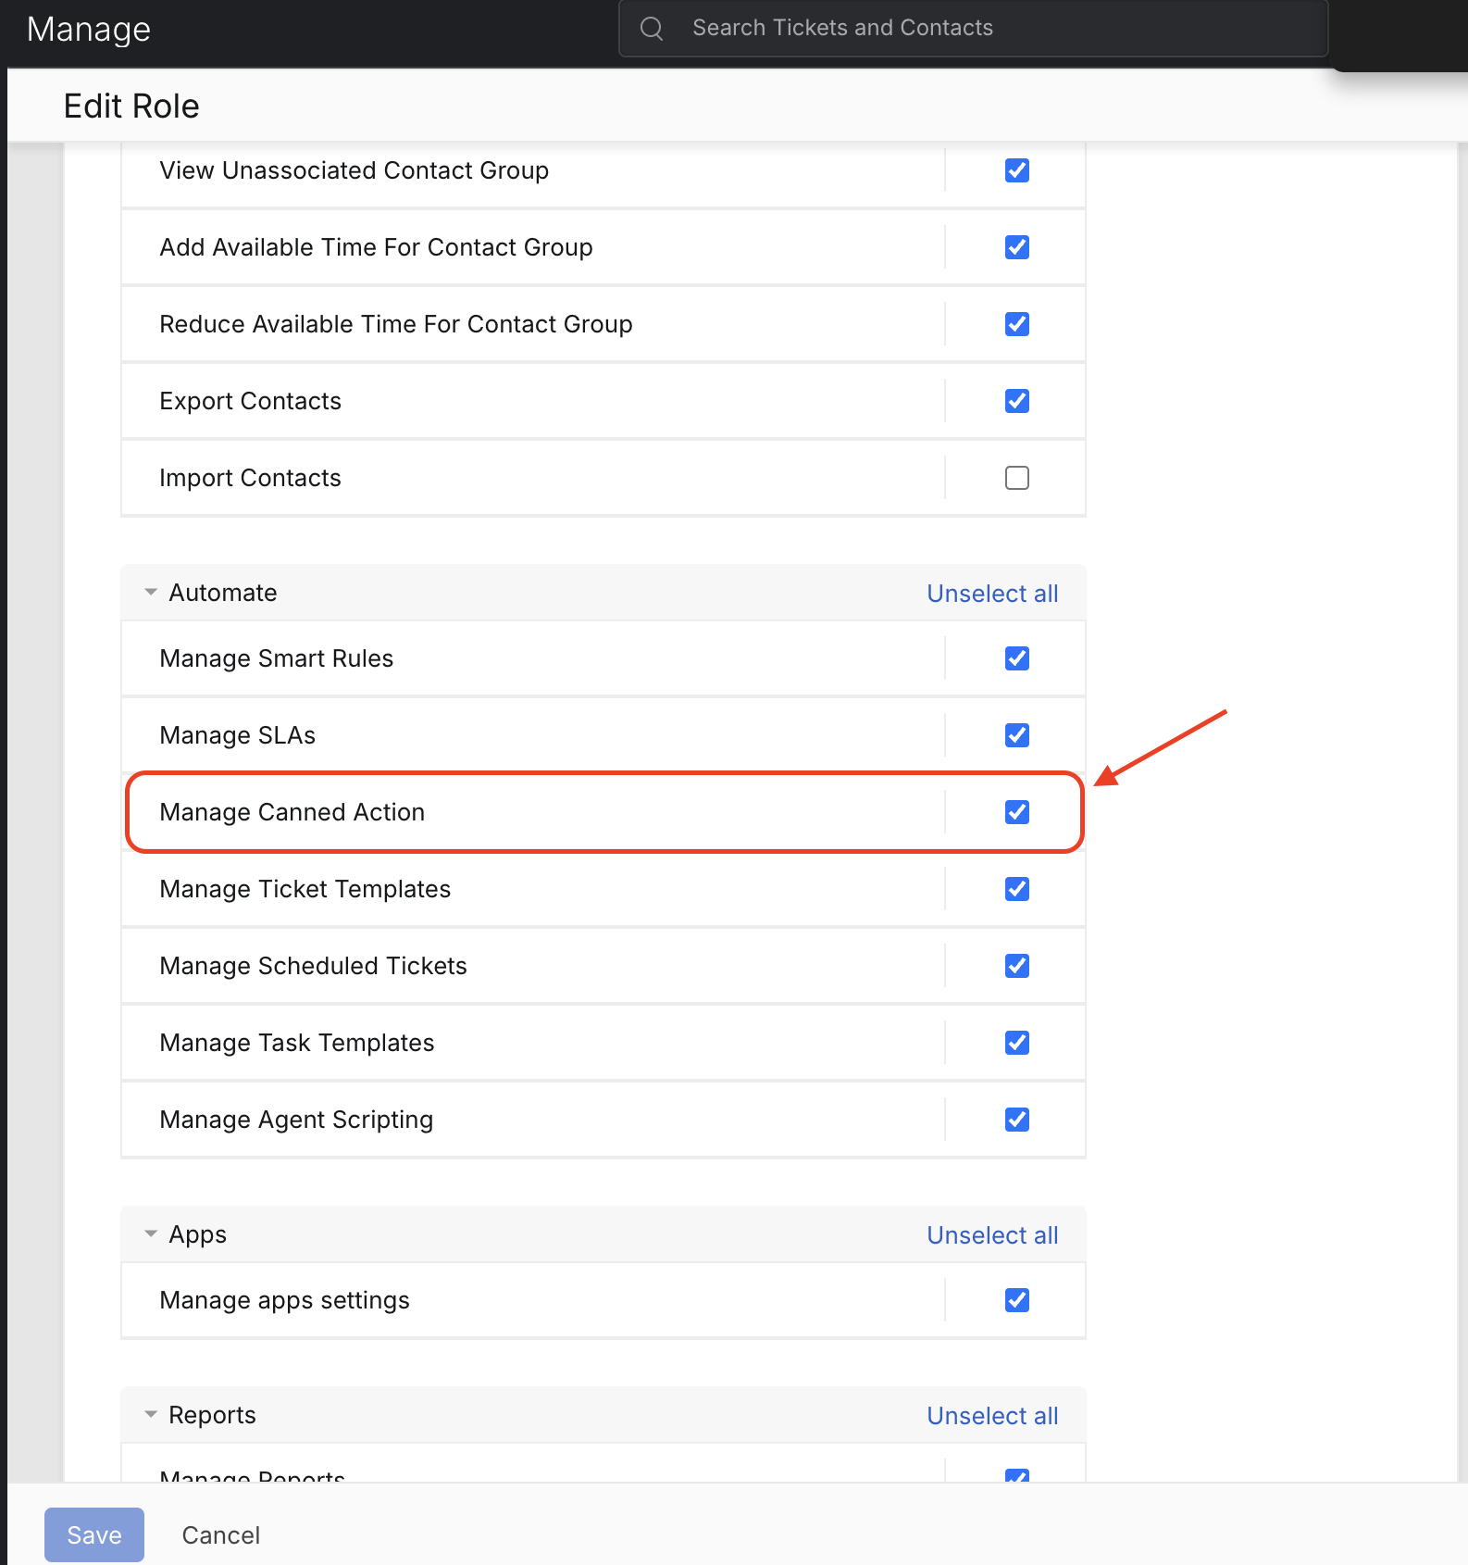This screenshot has width=1468, height=1565.
Task: Click Unselect all for Reports
Action: pos(992,1416)
